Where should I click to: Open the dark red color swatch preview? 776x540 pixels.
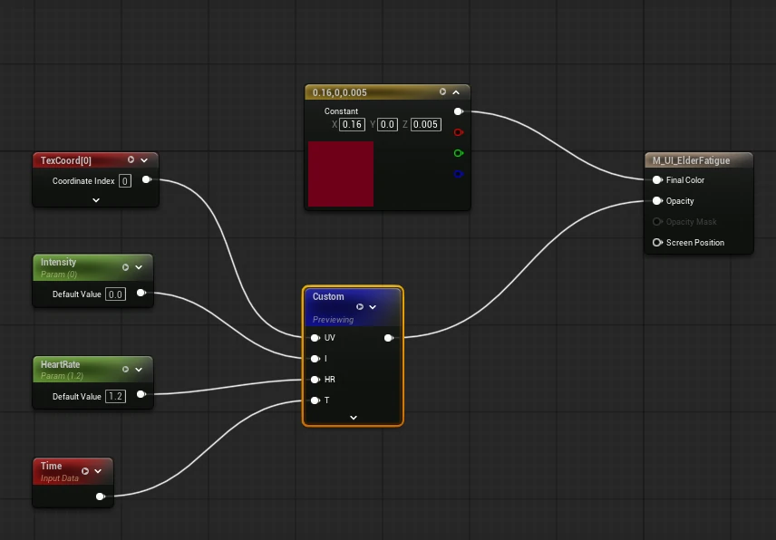click(x=341, y=174)
